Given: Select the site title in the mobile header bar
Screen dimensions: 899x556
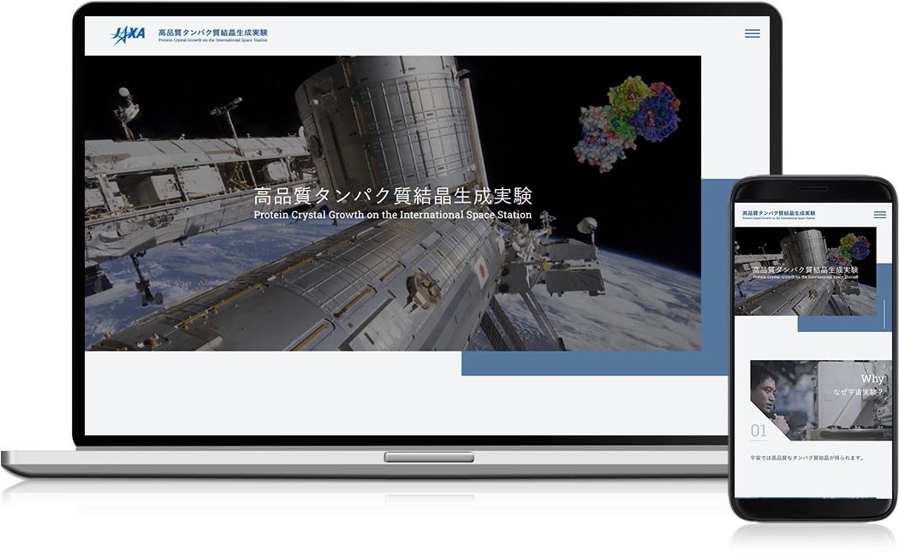Looking at the screenshot, I should coord(779,211).
